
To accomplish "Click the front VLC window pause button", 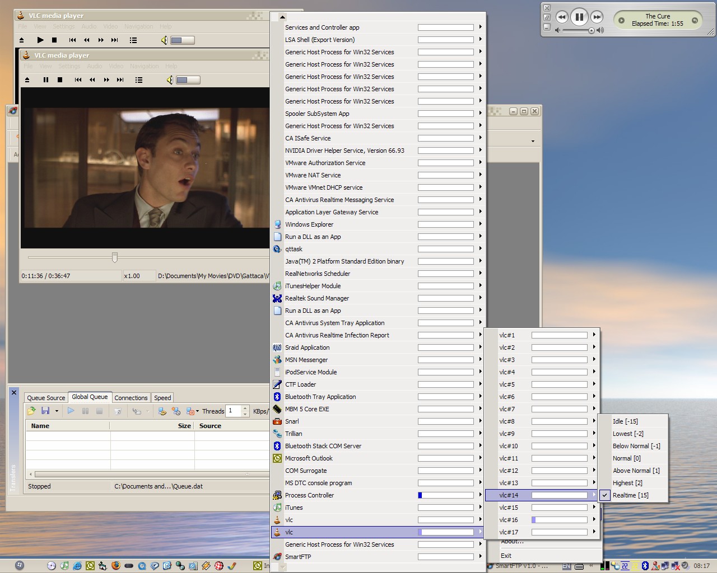I will 45,79.
